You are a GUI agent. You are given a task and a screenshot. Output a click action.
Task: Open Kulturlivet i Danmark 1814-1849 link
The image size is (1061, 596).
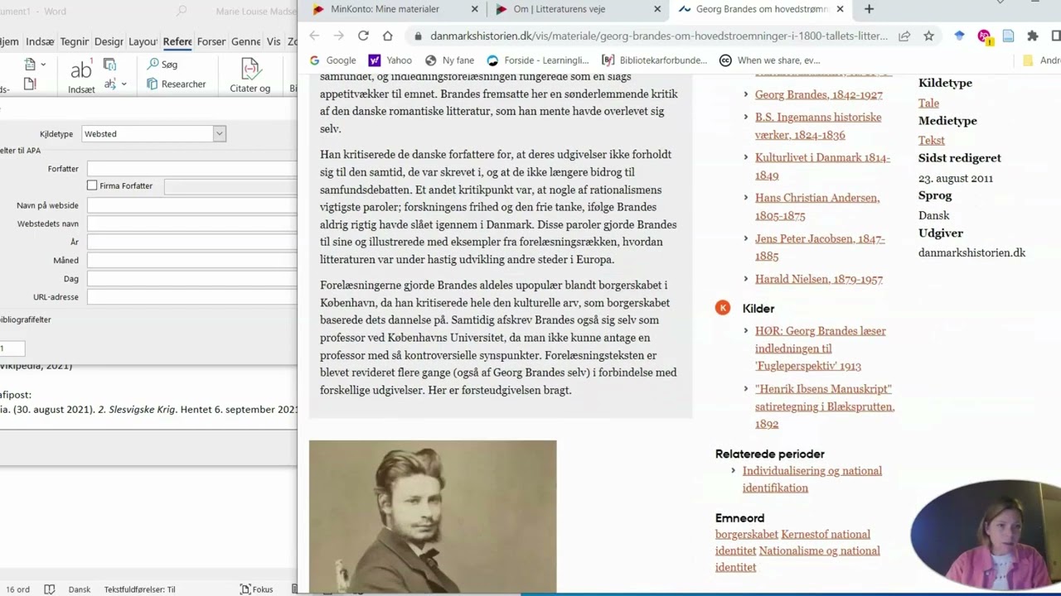[822, 166]
